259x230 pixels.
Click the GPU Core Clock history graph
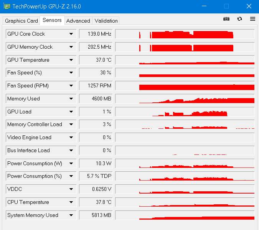pyautogui.click(x=185, y=34)
